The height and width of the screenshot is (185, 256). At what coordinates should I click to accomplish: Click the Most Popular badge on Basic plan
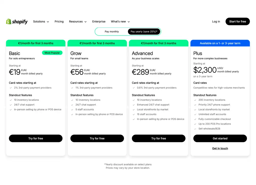click(52, 53)
